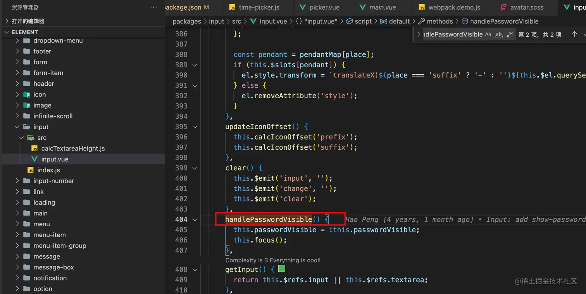Toggle Match Case in the find widget
The width and height of the screenshot is (586, 294).
488,34
